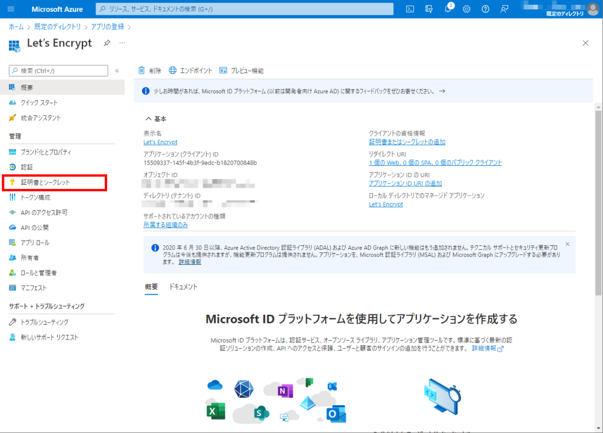Dismiss the ADAL notice banner
Screen dimensions: 603x433
pyautogui.click(x=568, y=244)
